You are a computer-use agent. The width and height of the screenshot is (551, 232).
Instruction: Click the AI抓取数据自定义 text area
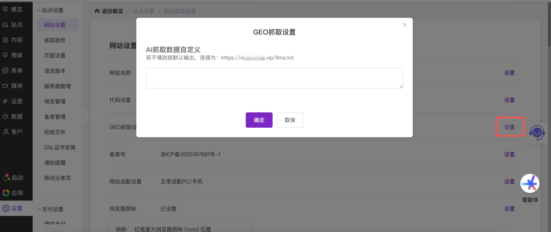274,78
